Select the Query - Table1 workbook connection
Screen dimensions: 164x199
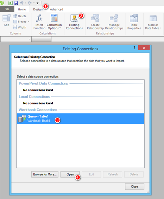click(80, 119)
